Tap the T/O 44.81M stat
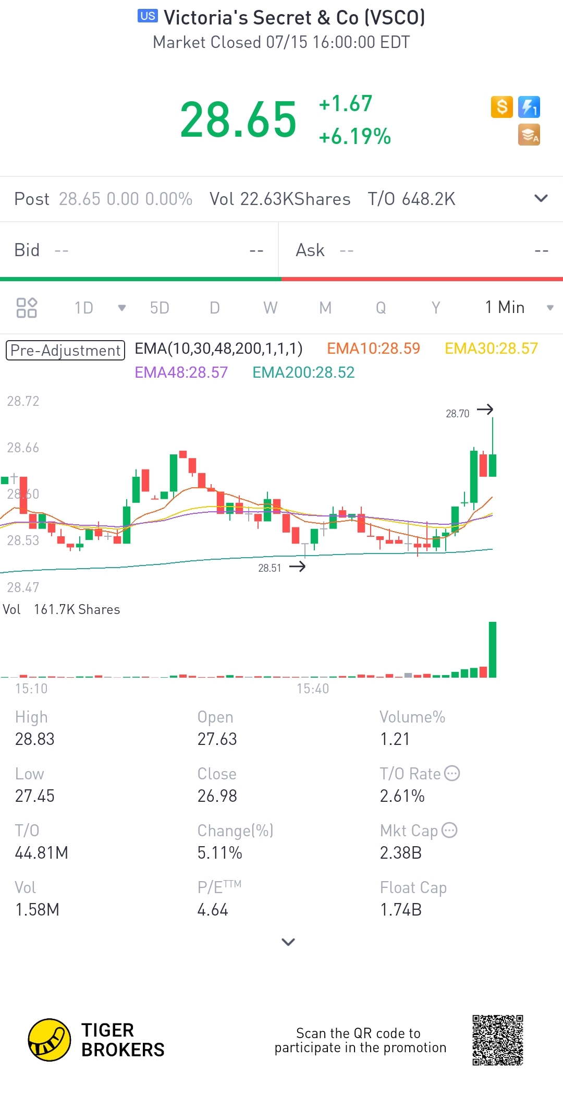563x1119 pixels. click(41, 842)
